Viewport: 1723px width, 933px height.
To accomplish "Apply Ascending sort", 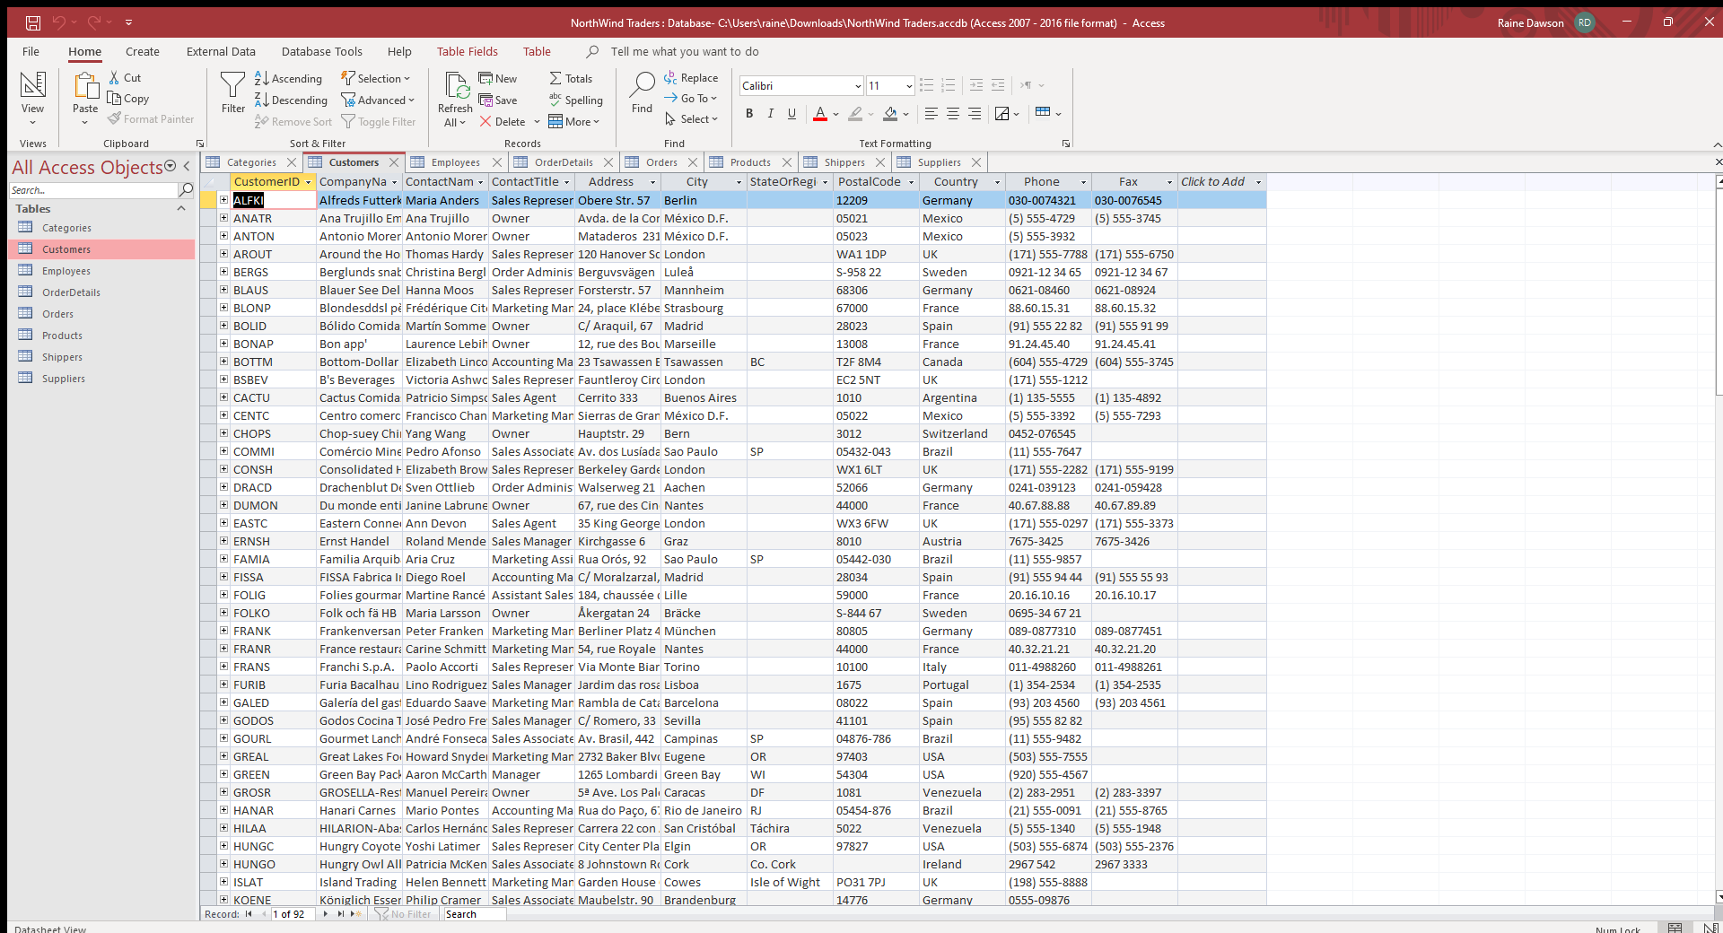I will coord(287,78).
